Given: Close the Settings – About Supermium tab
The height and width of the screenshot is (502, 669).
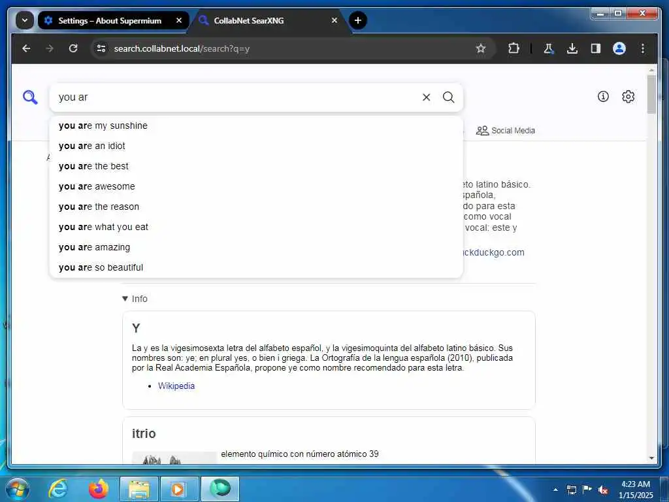Looking at the screenshot, I should (179, 20).
